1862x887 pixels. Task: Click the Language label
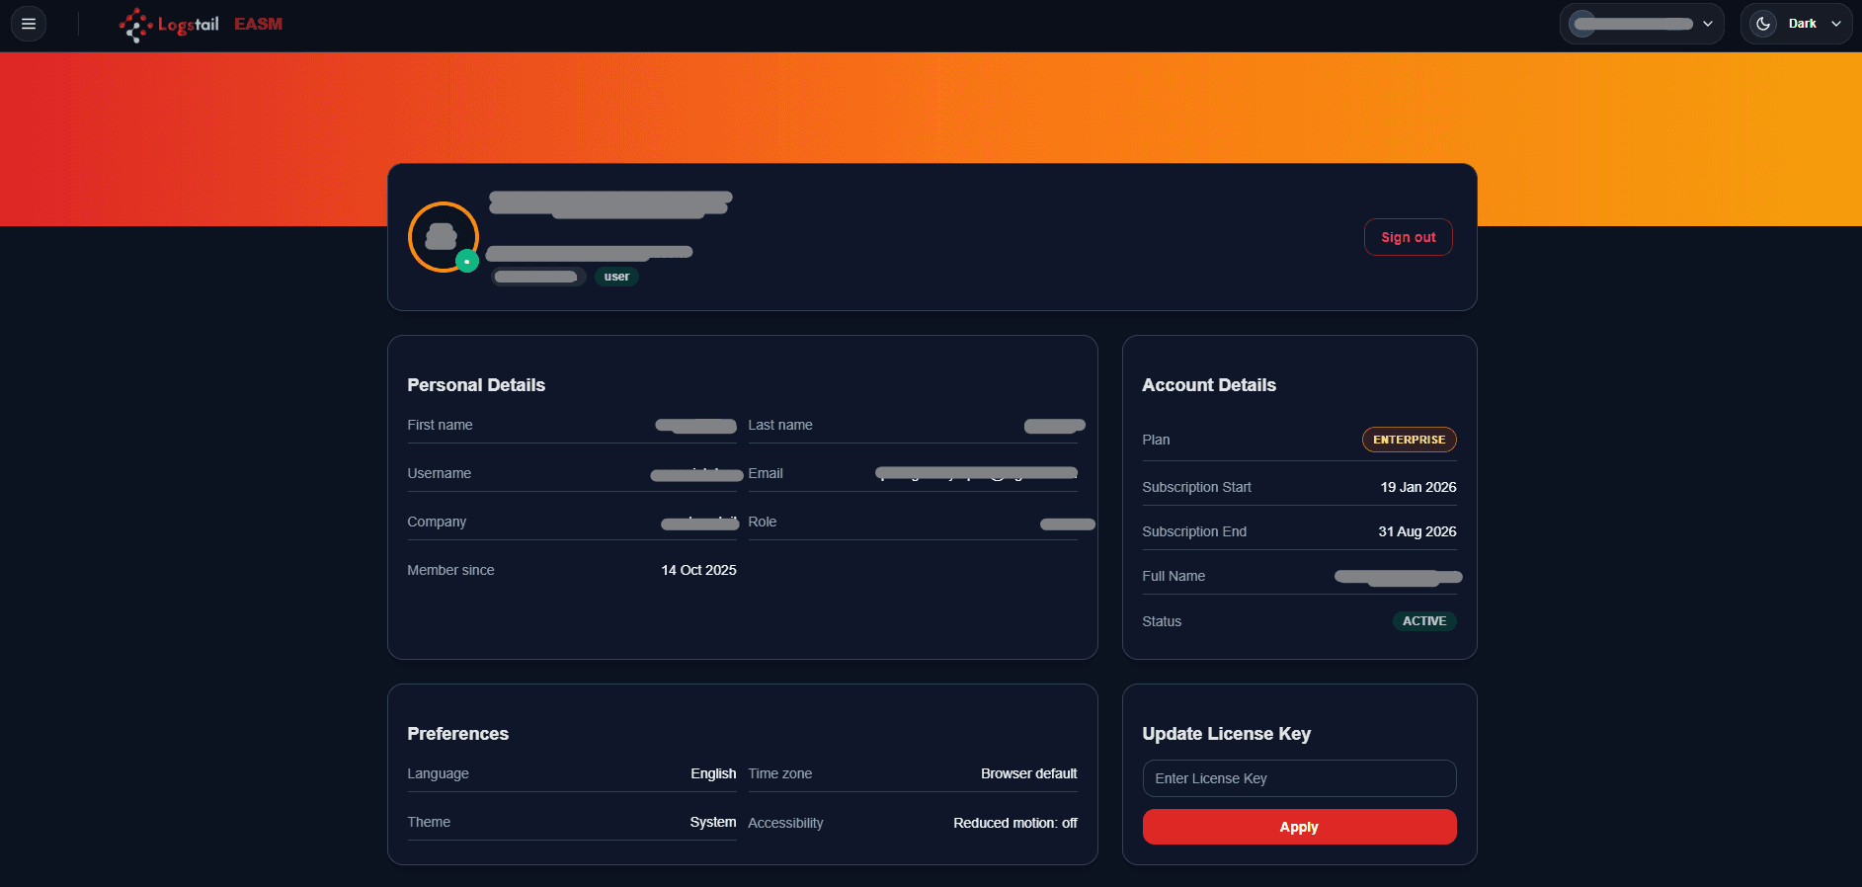tap(438, 773)
